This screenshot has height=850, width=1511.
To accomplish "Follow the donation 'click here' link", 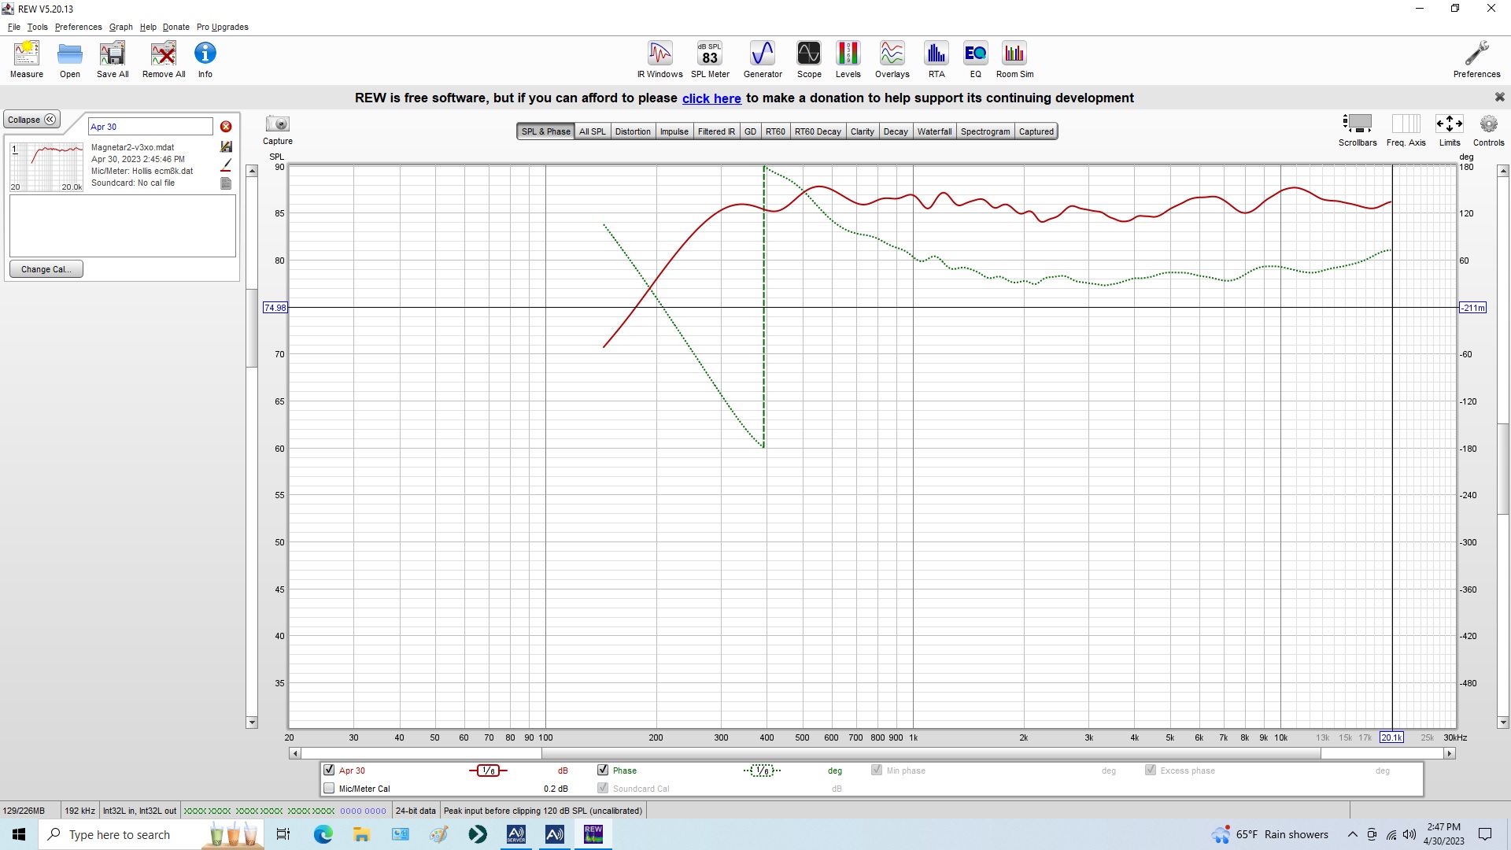I will [711, 98].
